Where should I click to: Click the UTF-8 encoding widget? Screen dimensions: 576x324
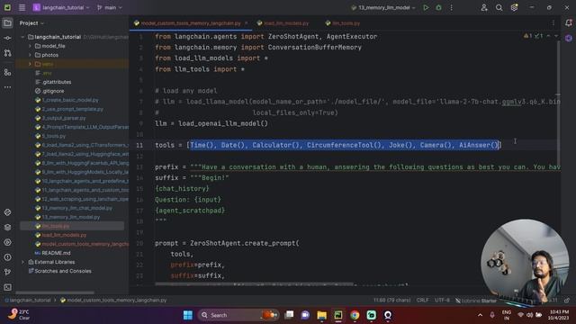pyautogui.click(x=442, y=300)
